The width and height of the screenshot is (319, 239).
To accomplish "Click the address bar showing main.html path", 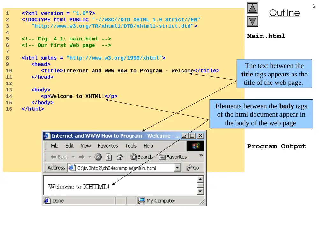I will (x=124, y=168).
